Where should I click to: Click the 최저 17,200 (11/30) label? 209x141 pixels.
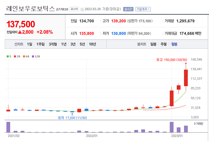(x=72, y=118)
